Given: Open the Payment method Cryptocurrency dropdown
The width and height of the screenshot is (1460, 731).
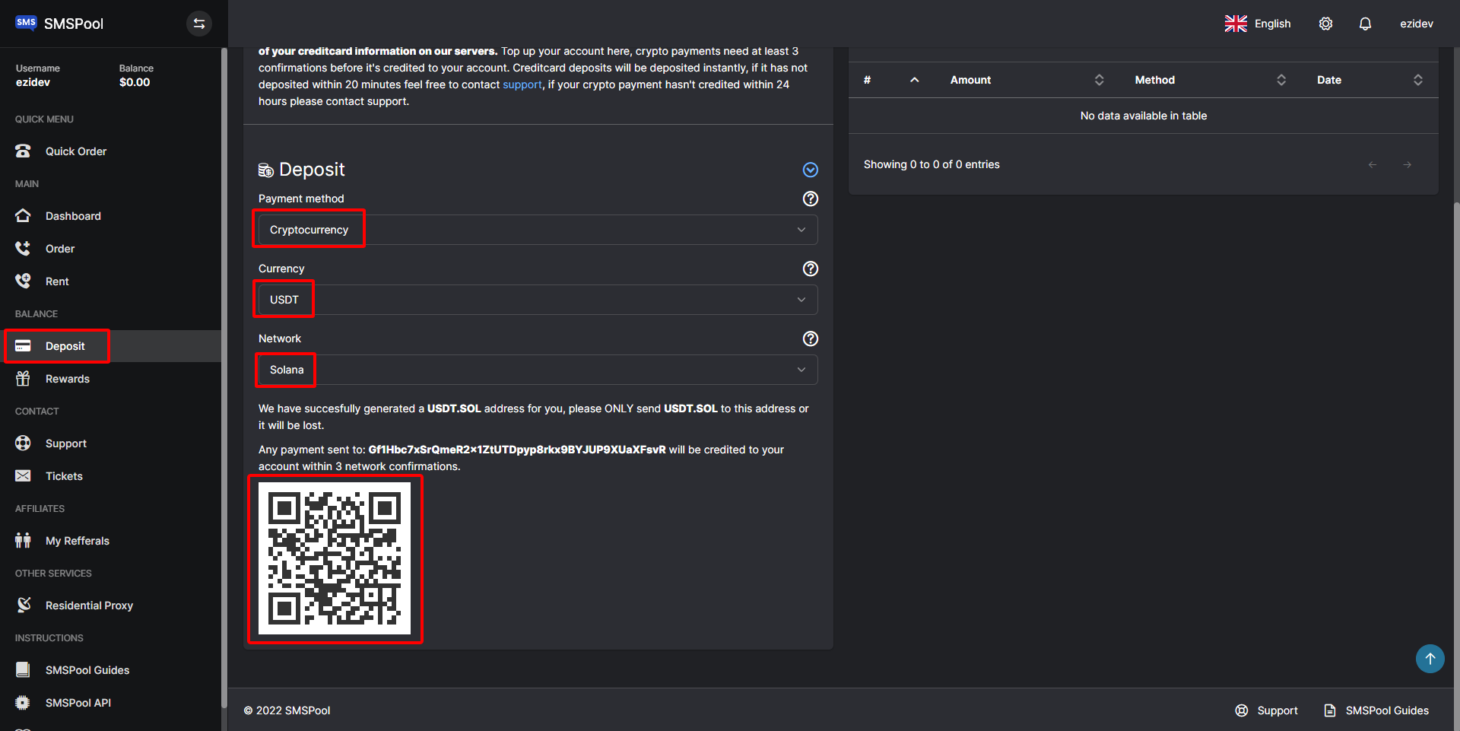Looking at the screenshot, I should [538, 230].
